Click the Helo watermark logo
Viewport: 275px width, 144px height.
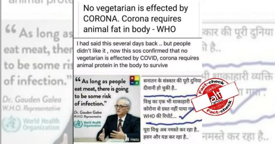click(x=132, y=139)
